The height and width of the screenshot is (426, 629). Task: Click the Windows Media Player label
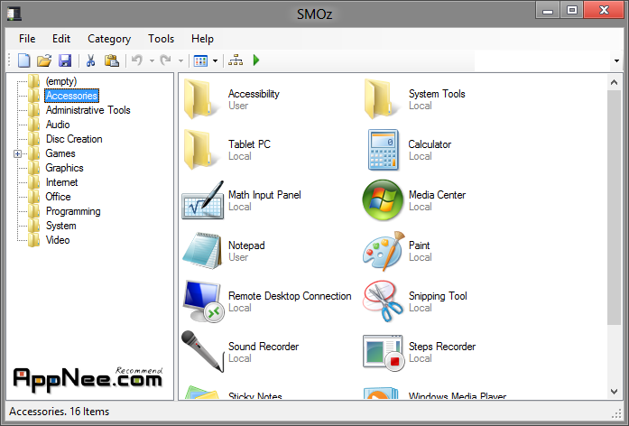(458, 396)
